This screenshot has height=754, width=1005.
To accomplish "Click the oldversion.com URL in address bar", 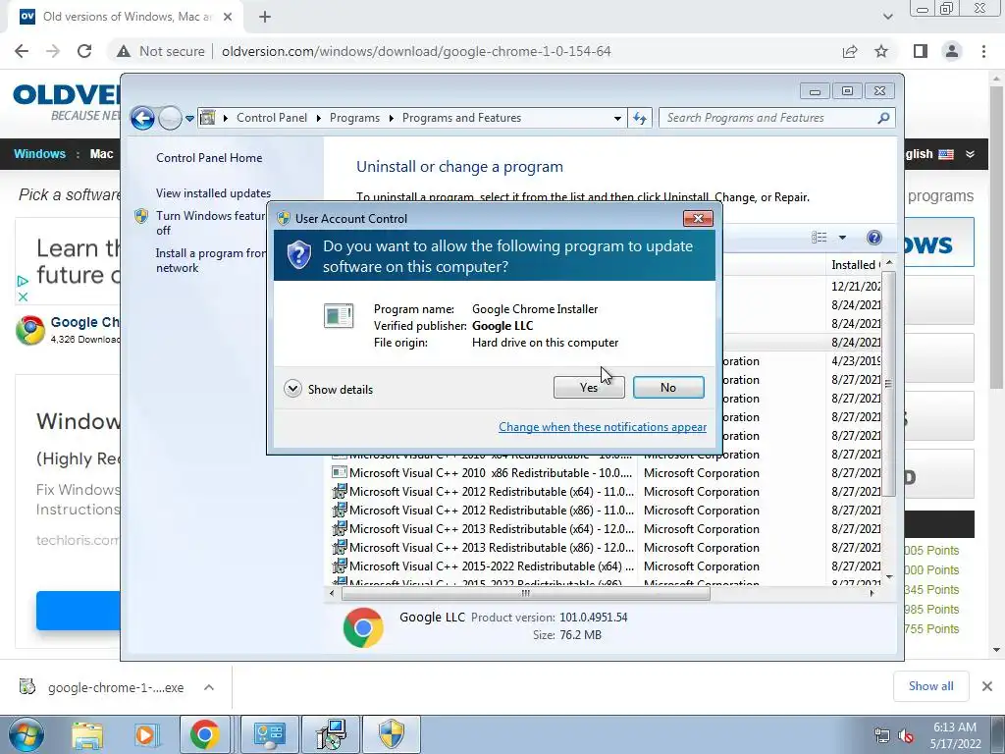I will pos(416,51).
